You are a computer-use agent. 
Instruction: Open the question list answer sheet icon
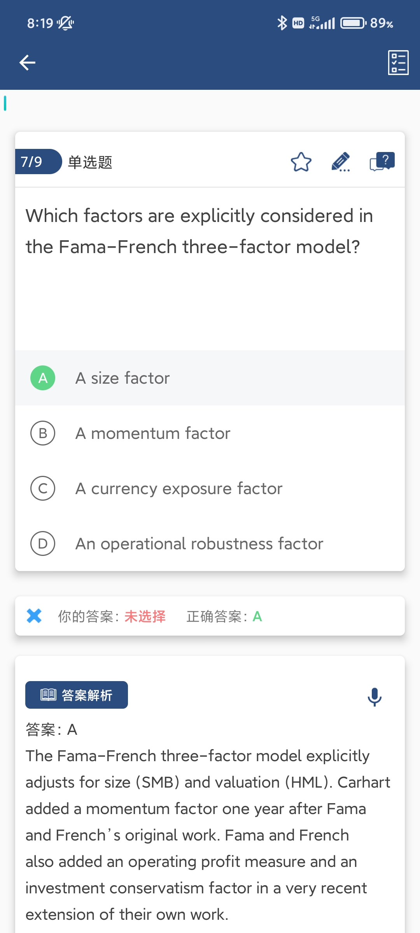pyautogui.click(x=398, y=63)
